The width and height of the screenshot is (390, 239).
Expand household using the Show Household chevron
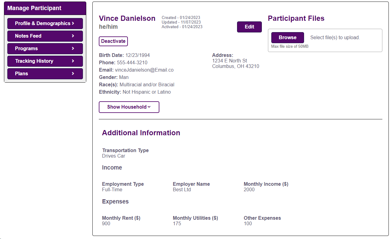pyautogui.click(x=149, y=107)
